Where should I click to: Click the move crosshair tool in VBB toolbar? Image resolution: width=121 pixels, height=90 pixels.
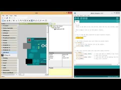[9, 20]
